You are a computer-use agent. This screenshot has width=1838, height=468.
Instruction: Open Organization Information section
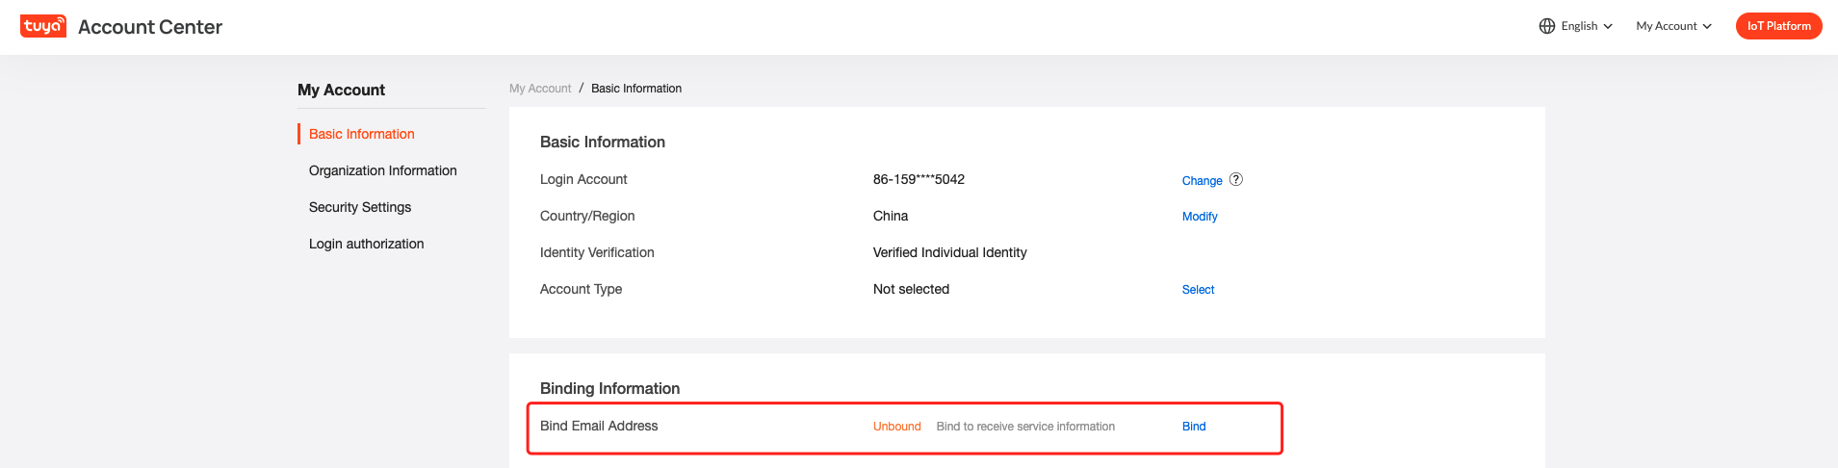pyautogui.click(x=383, y=170)
